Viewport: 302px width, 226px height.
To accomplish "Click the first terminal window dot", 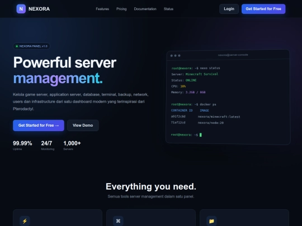I will click(x=172, y=56).
